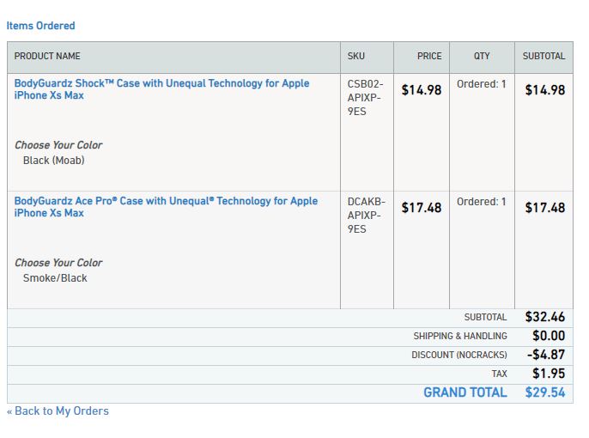Click the order subtotal amount $32.46

545,317
